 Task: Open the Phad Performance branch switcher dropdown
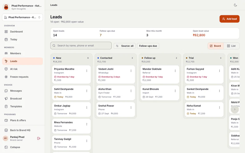point(22,17)
